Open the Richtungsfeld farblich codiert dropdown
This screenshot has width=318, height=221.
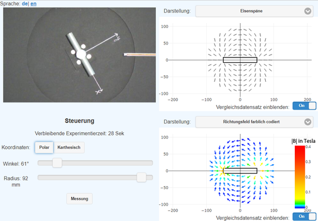pyautogui.click(x=254, y=122)
